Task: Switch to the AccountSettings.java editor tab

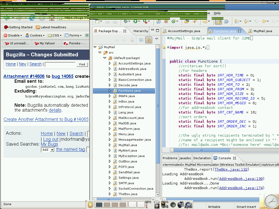Action: tap(184, 31)
